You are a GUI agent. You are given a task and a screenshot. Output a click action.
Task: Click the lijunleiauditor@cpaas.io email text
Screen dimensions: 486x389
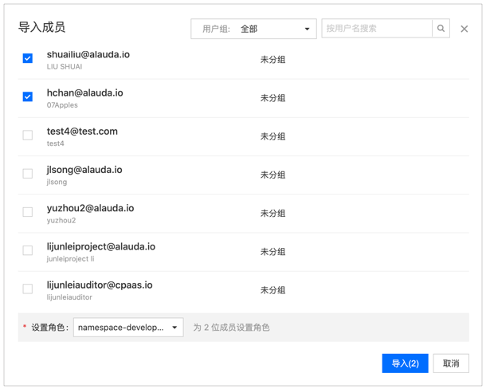pyautogui.click(x=100, y=285)
